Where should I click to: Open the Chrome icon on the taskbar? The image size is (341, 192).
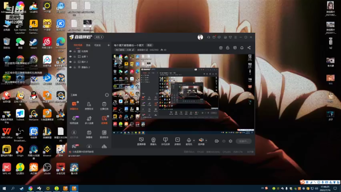[x=30, y=188]
